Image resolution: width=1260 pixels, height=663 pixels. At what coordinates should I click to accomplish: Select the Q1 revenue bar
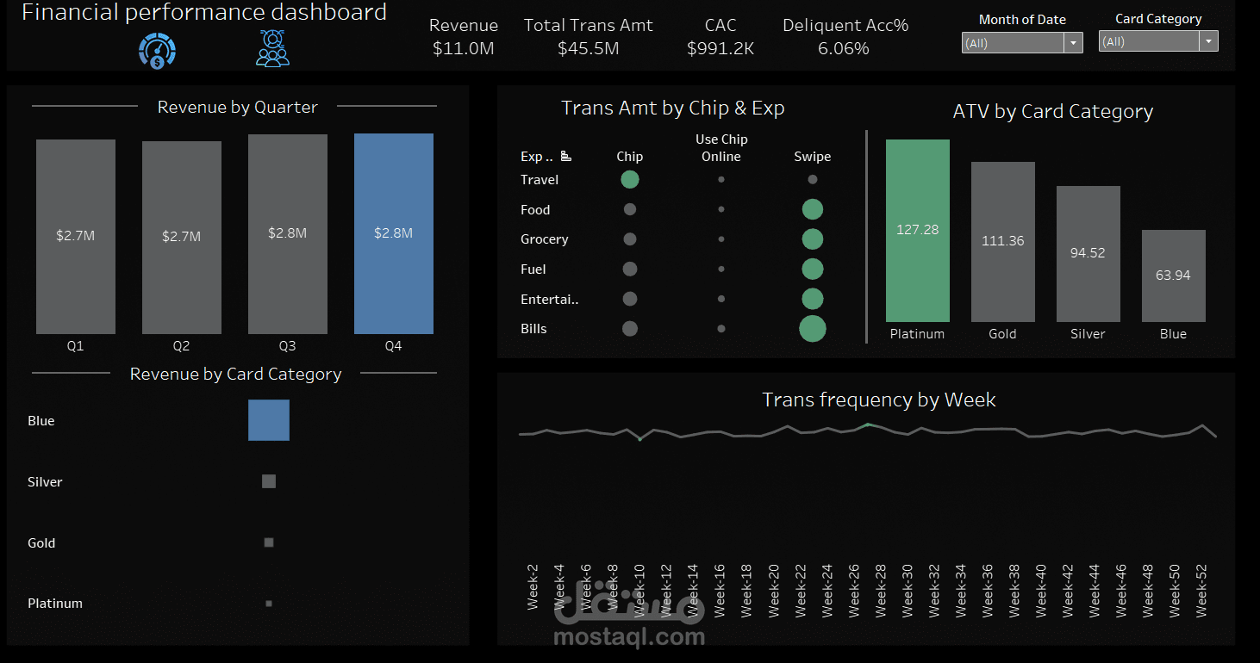coord(75,233)
